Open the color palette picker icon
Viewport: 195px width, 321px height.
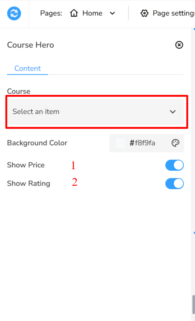(175, 143)
